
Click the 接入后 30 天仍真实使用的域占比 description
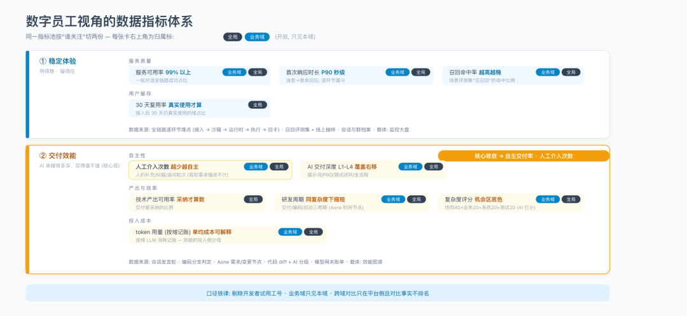point(171,113)
